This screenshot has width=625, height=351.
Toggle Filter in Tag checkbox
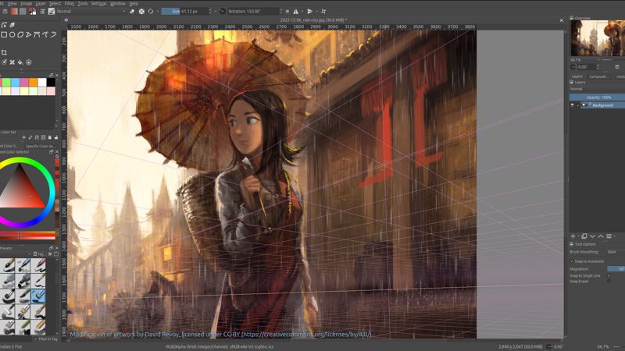[35, 339]
